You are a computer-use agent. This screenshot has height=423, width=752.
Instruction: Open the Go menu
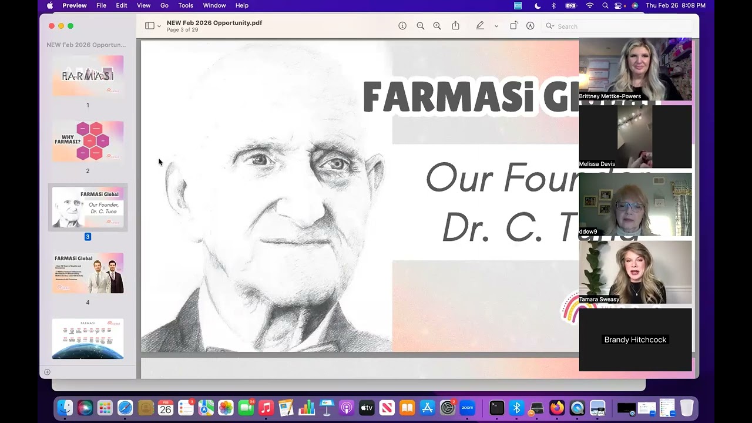[x=164, y=5]
